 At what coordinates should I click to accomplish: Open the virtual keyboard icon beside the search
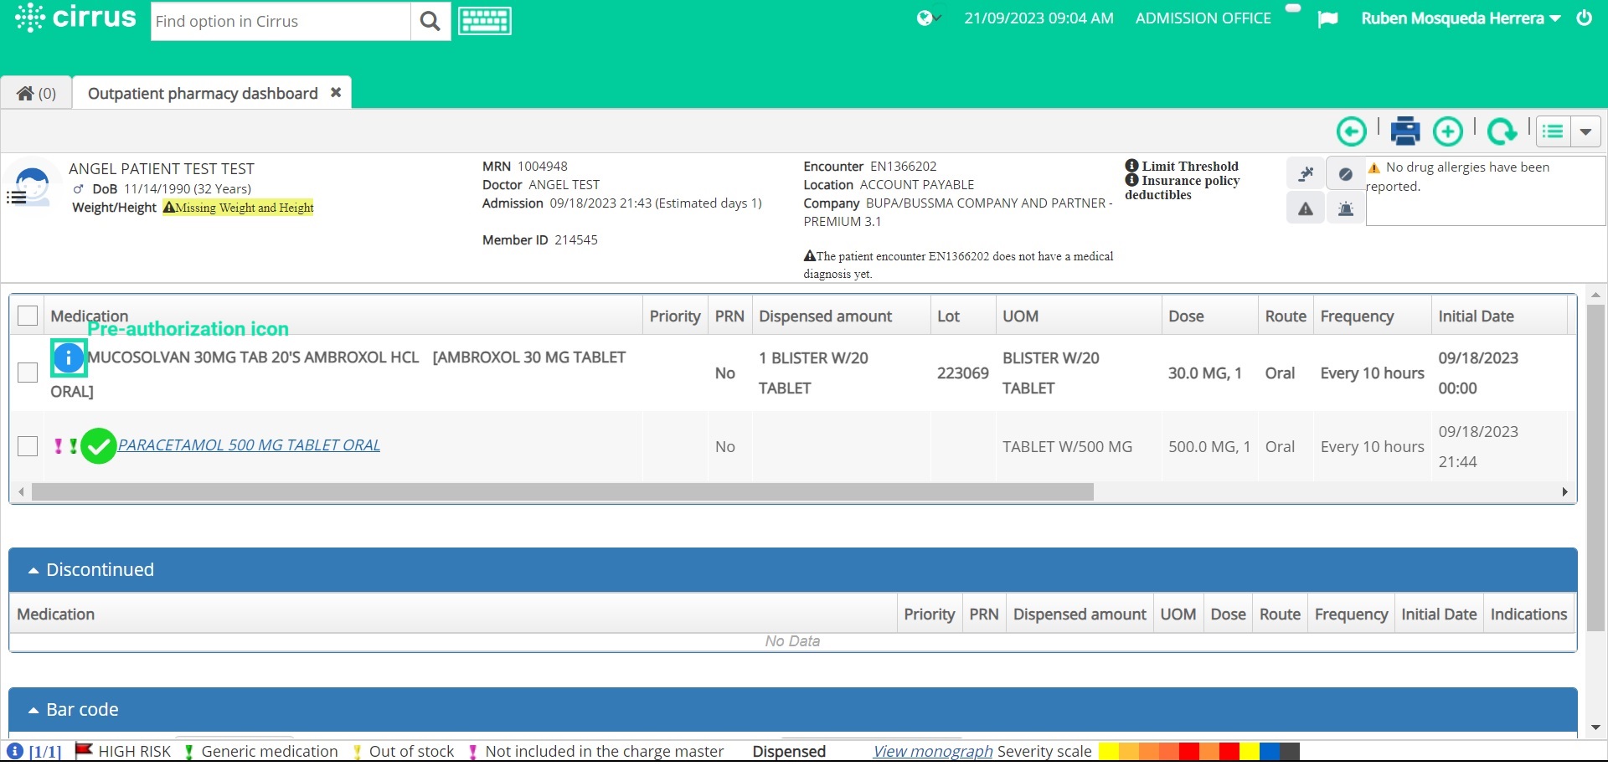pyautogui.click(x=484, y=20)
